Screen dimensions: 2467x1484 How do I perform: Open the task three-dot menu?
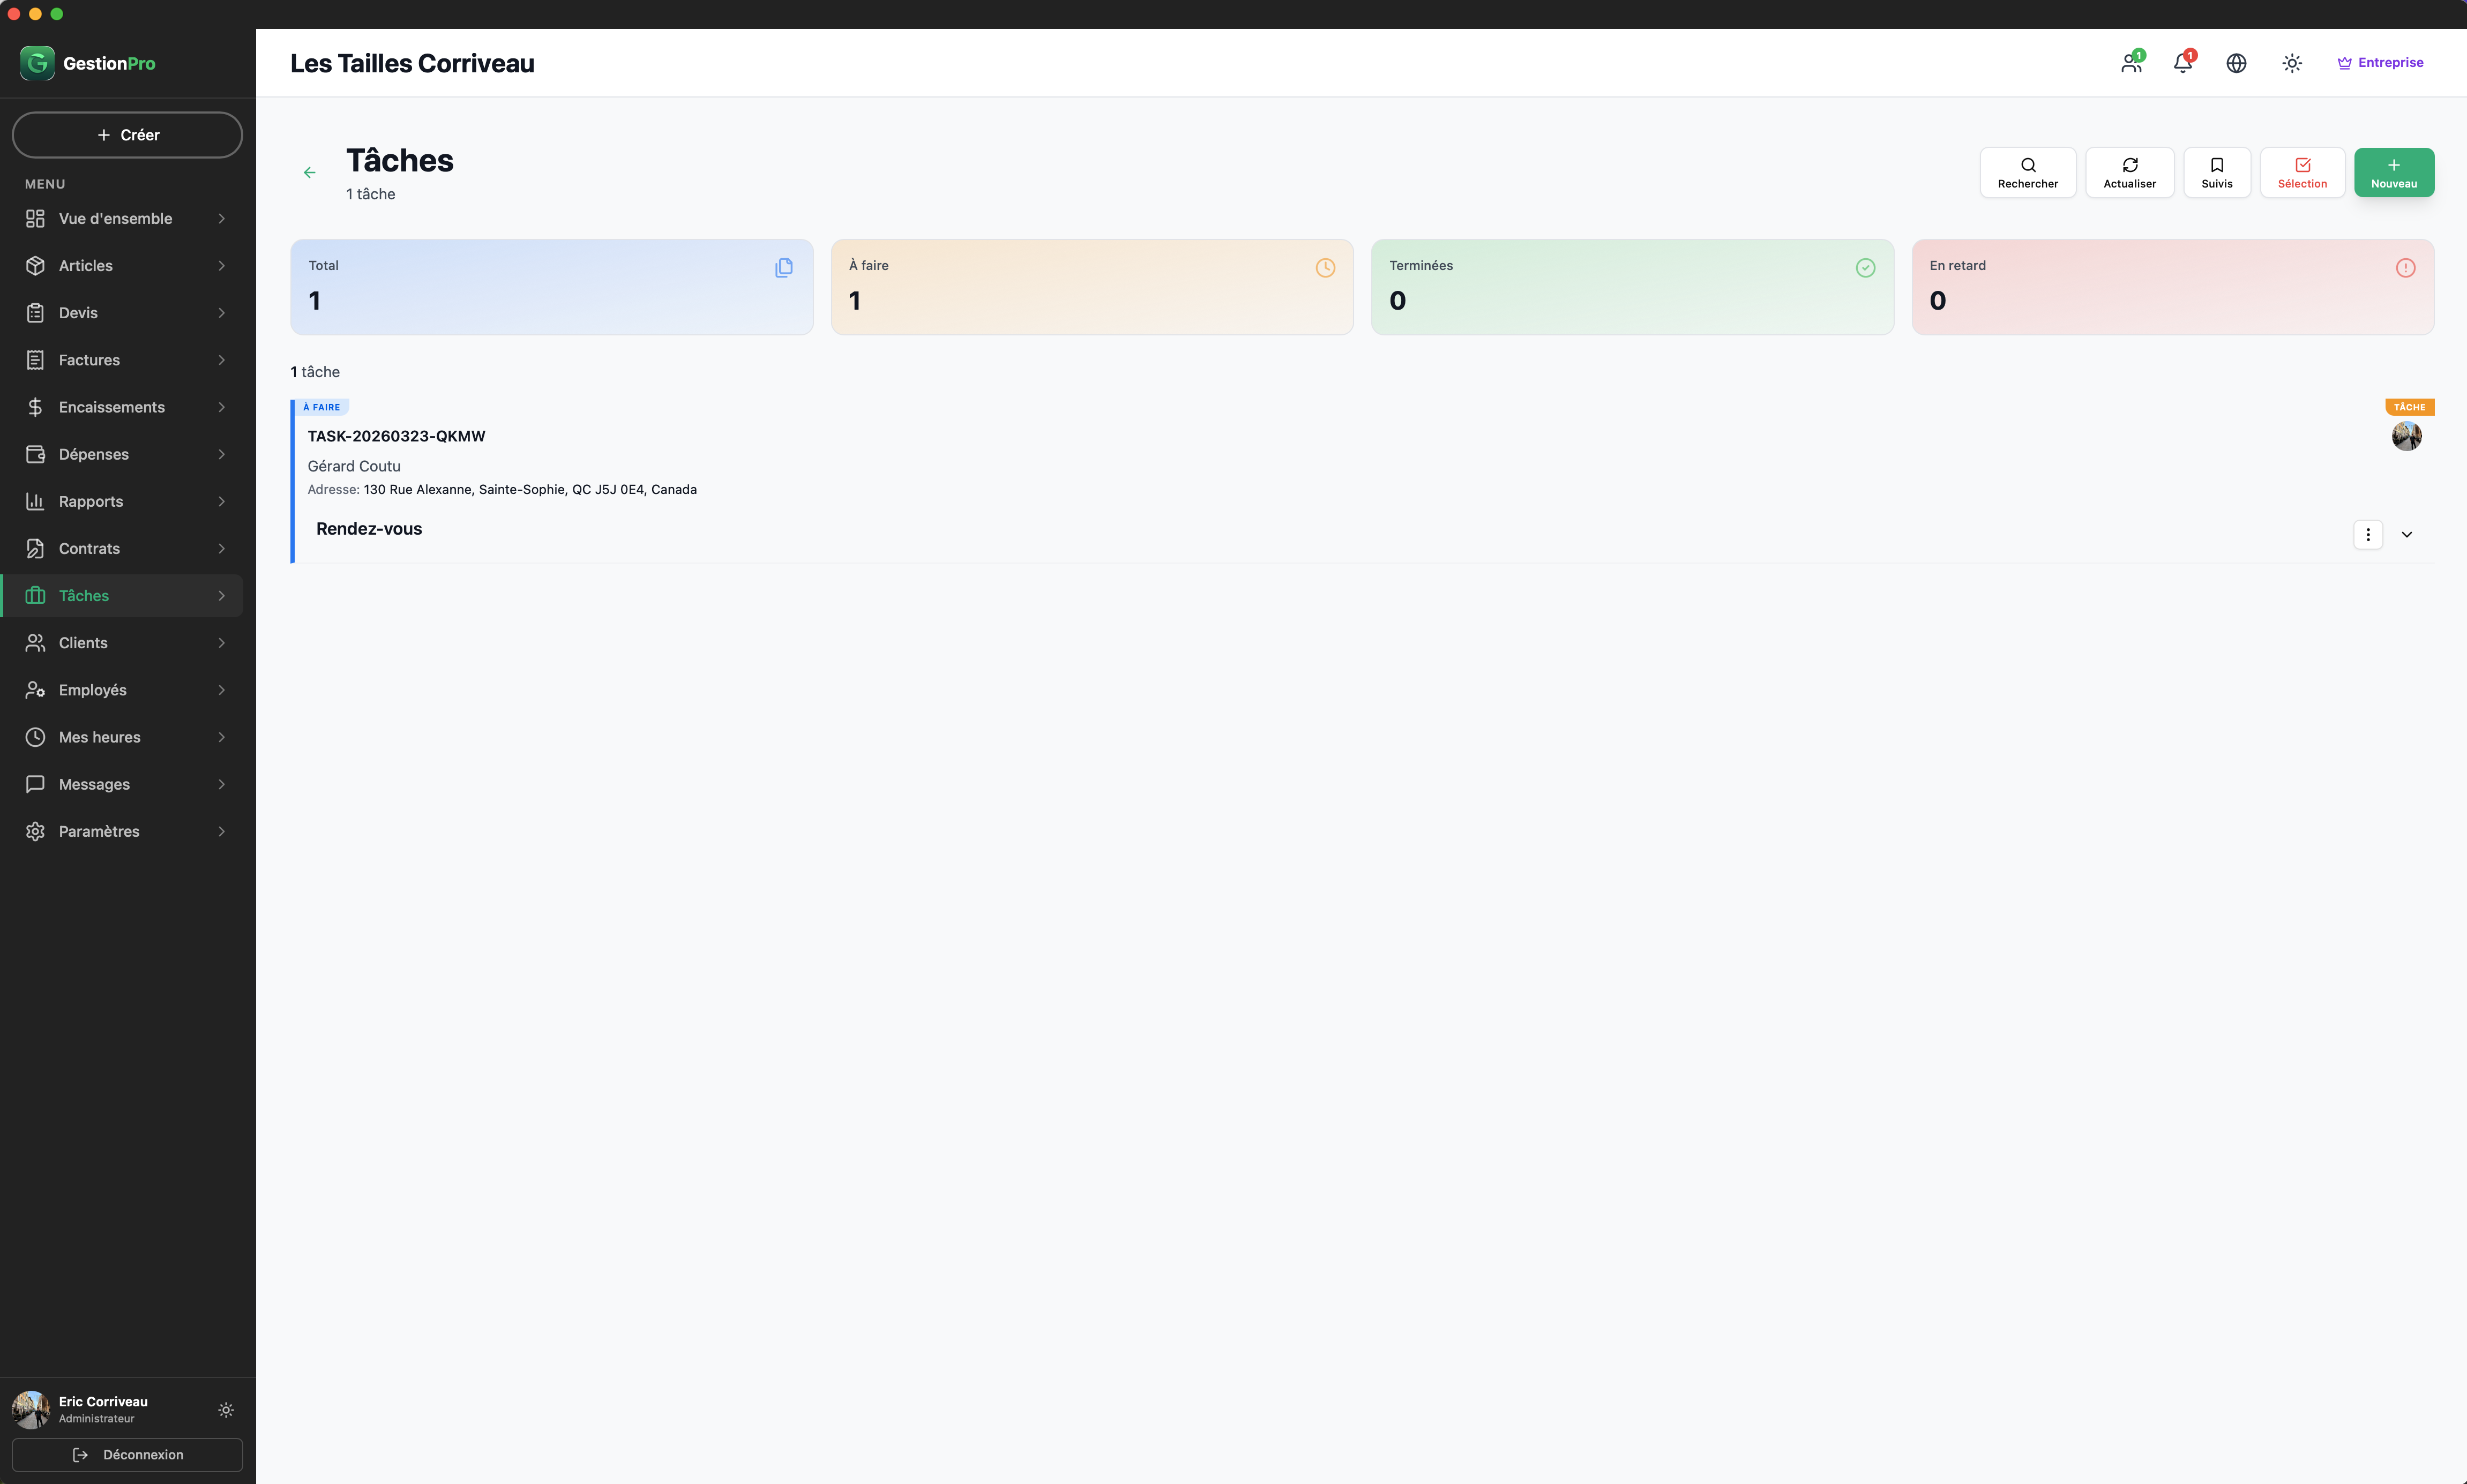(x=2367, y=534)
